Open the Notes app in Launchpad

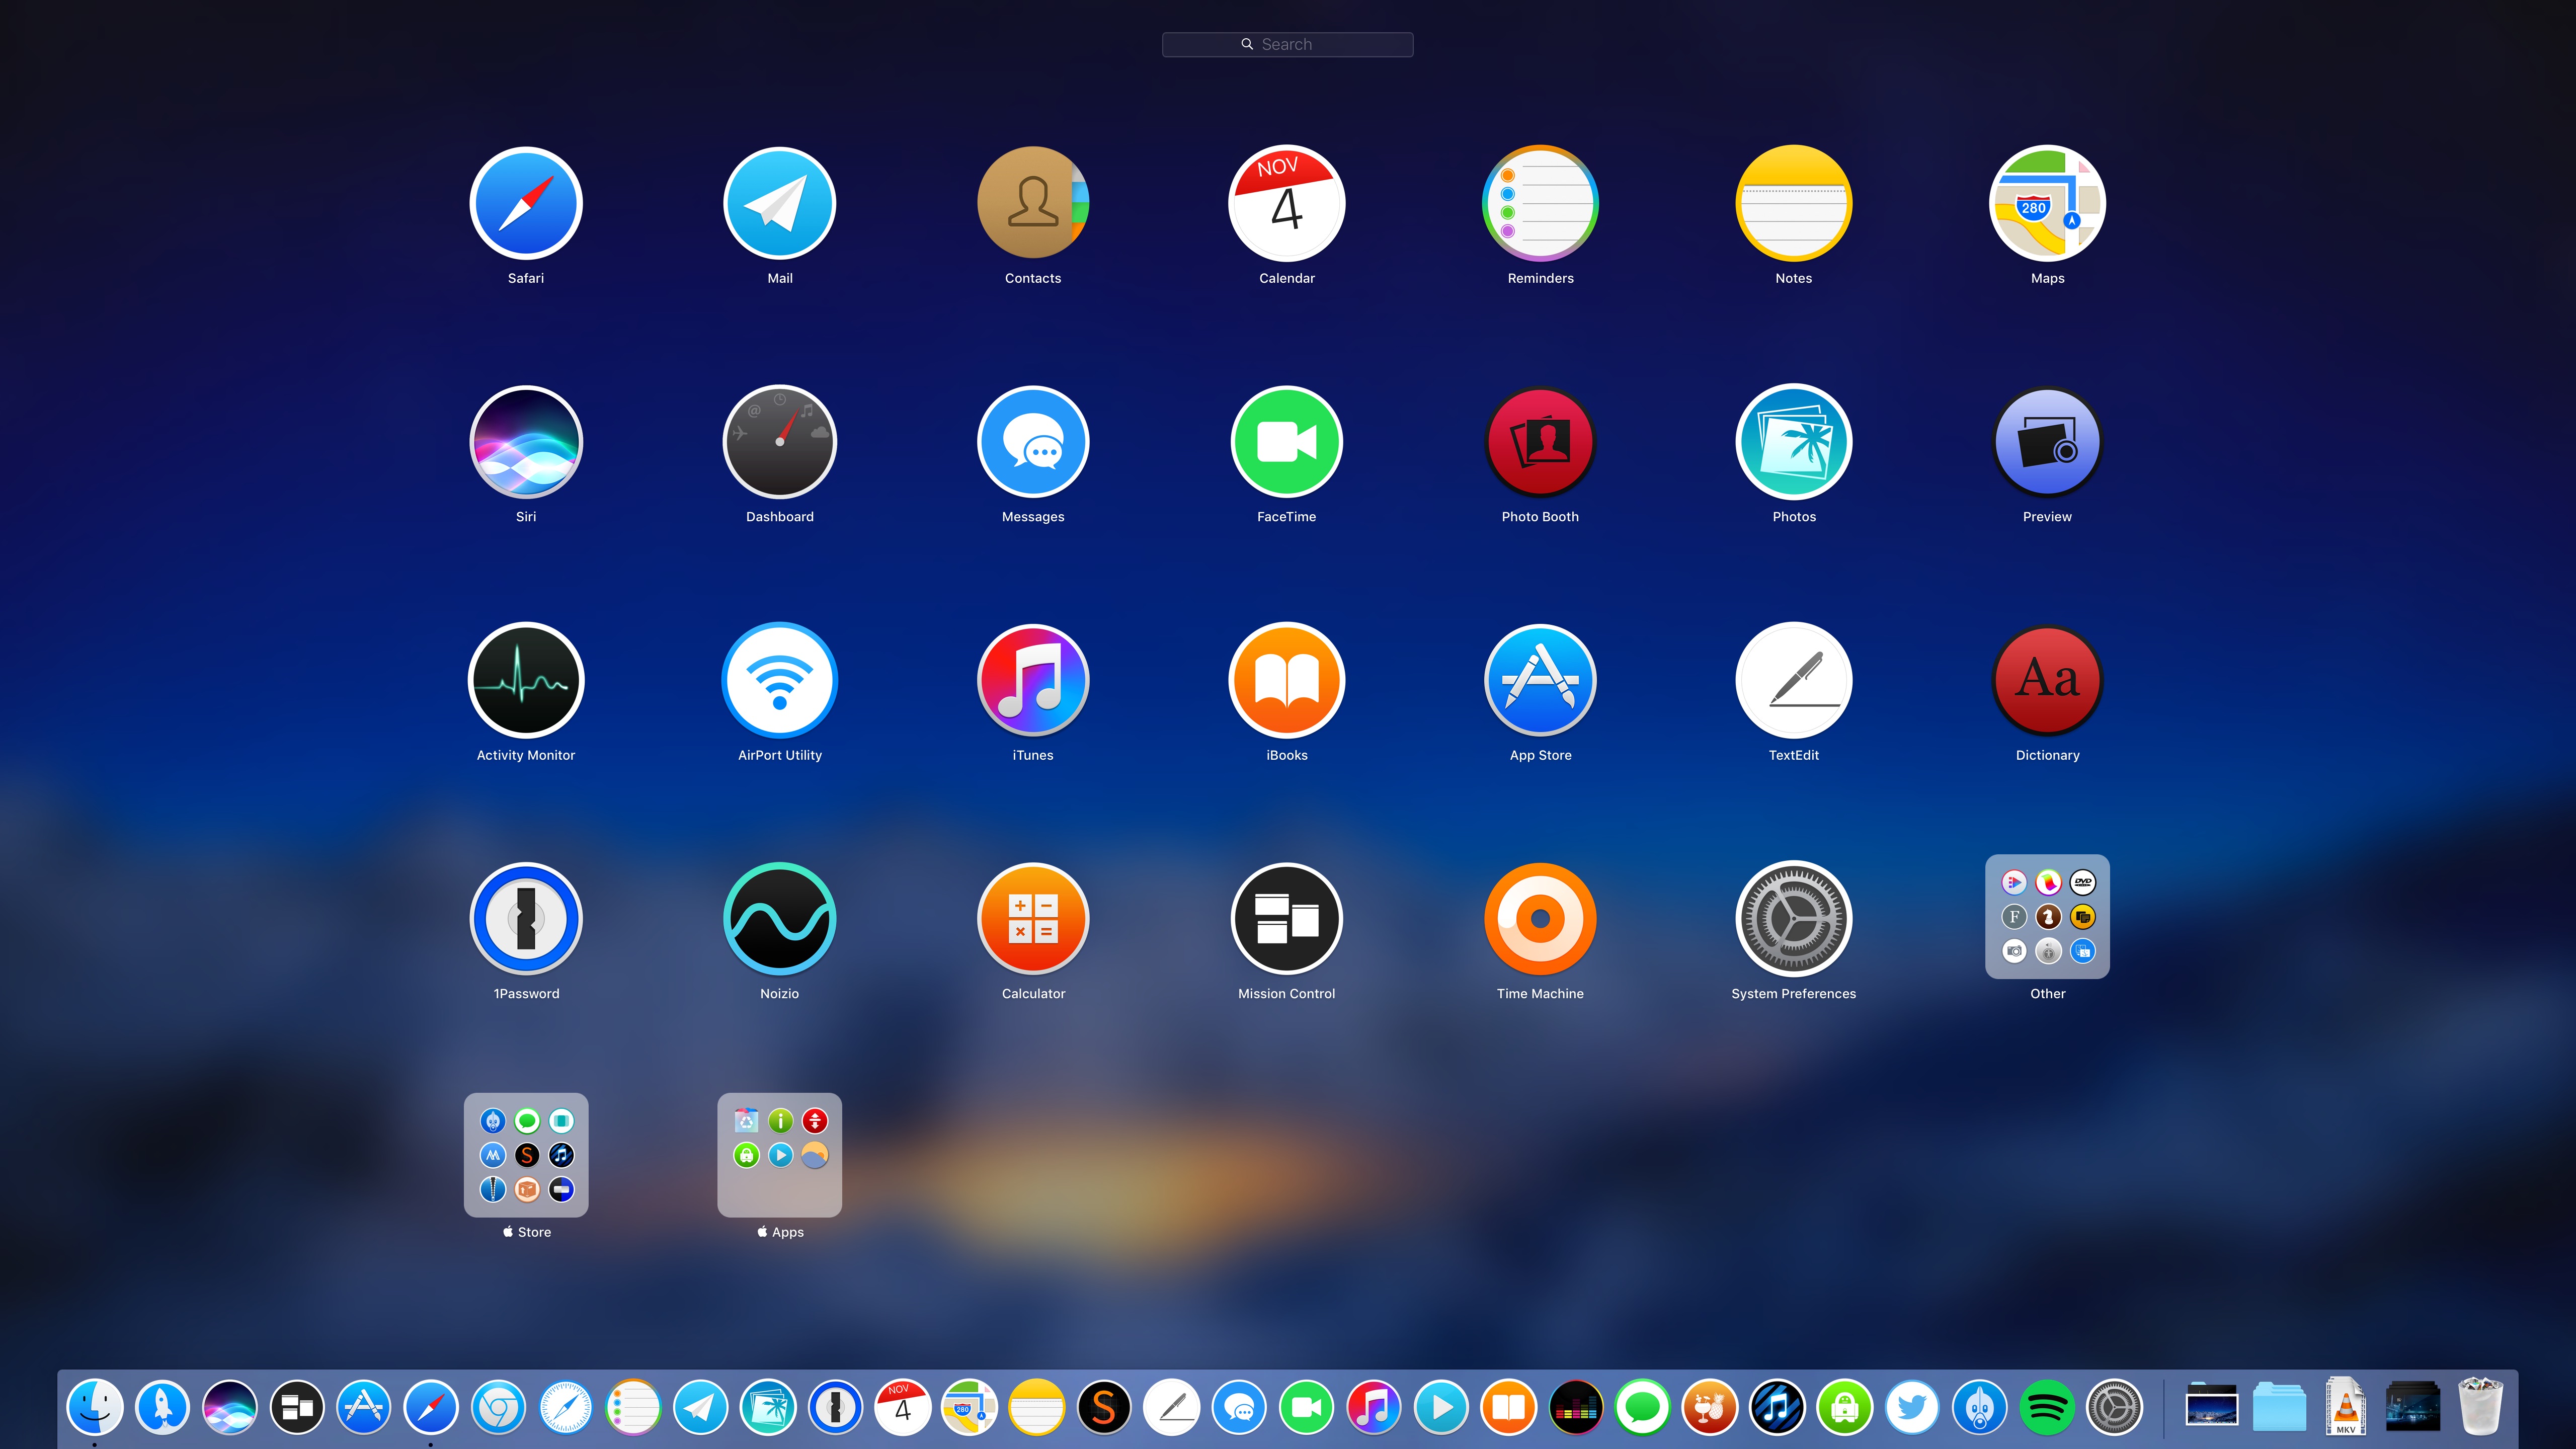1794,203
